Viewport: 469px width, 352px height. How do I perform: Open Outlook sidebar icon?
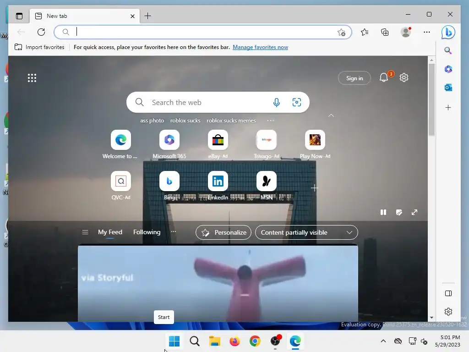point(448,88)
